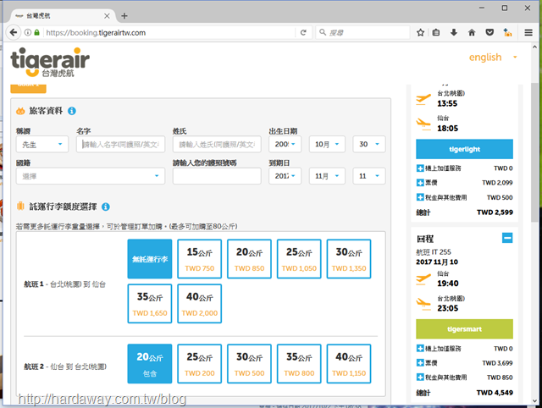Click the browser back arrow button
The height and width of the screenshot is (408, 542).
pos(14,32)
